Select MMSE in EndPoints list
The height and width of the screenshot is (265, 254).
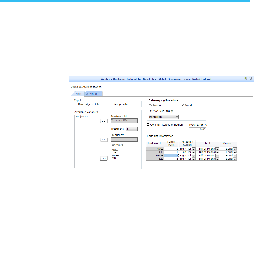[x=115, y=156]
